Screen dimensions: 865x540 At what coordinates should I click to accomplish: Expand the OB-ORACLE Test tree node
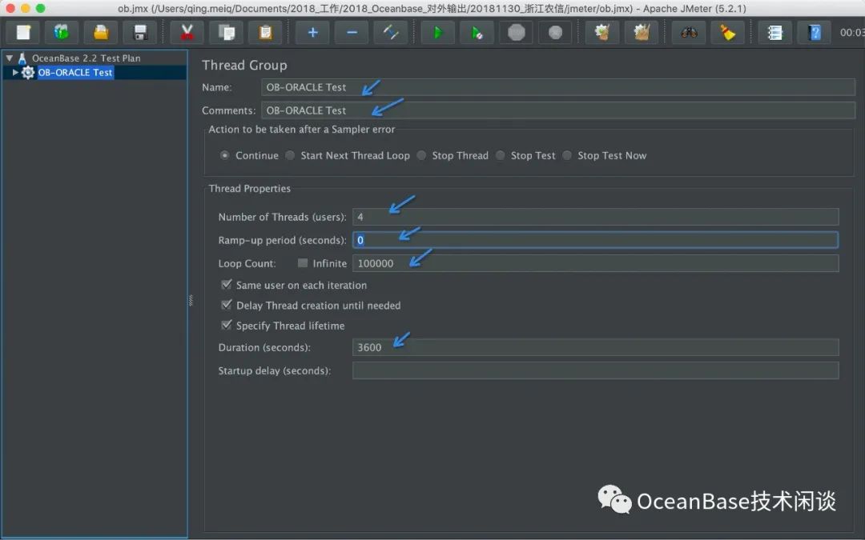[15, 73]
